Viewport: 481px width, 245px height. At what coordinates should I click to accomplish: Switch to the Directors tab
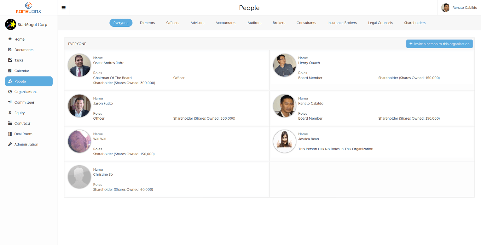click(147, 23)
